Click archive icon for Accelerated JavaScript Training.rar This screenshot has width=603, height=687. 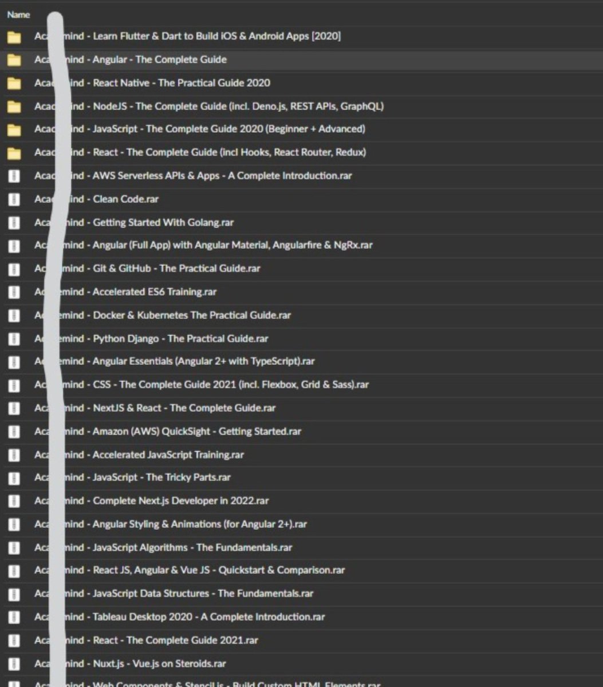pos(14,455)
